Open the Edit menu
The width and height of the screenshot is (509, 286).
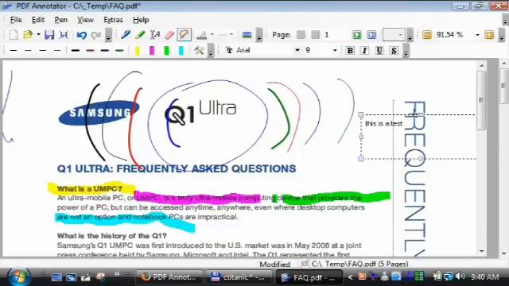click(x=38, y=20)
